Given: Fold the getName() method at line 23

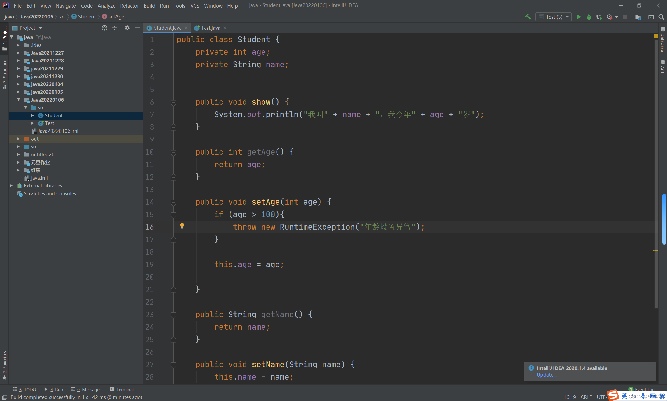Looking at the screenshot, I should coord(174,315).
